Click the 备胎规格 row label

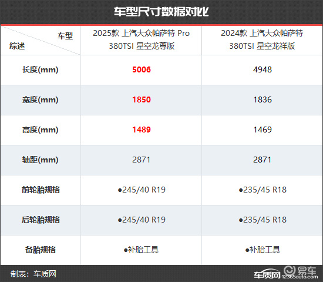(41, 250)
